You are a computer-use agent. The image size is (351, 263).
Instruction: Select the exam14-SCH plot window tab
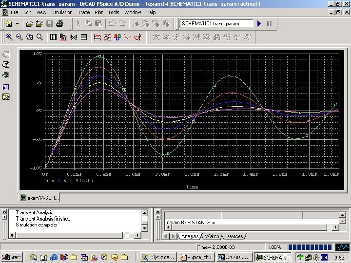click(39, 197)
